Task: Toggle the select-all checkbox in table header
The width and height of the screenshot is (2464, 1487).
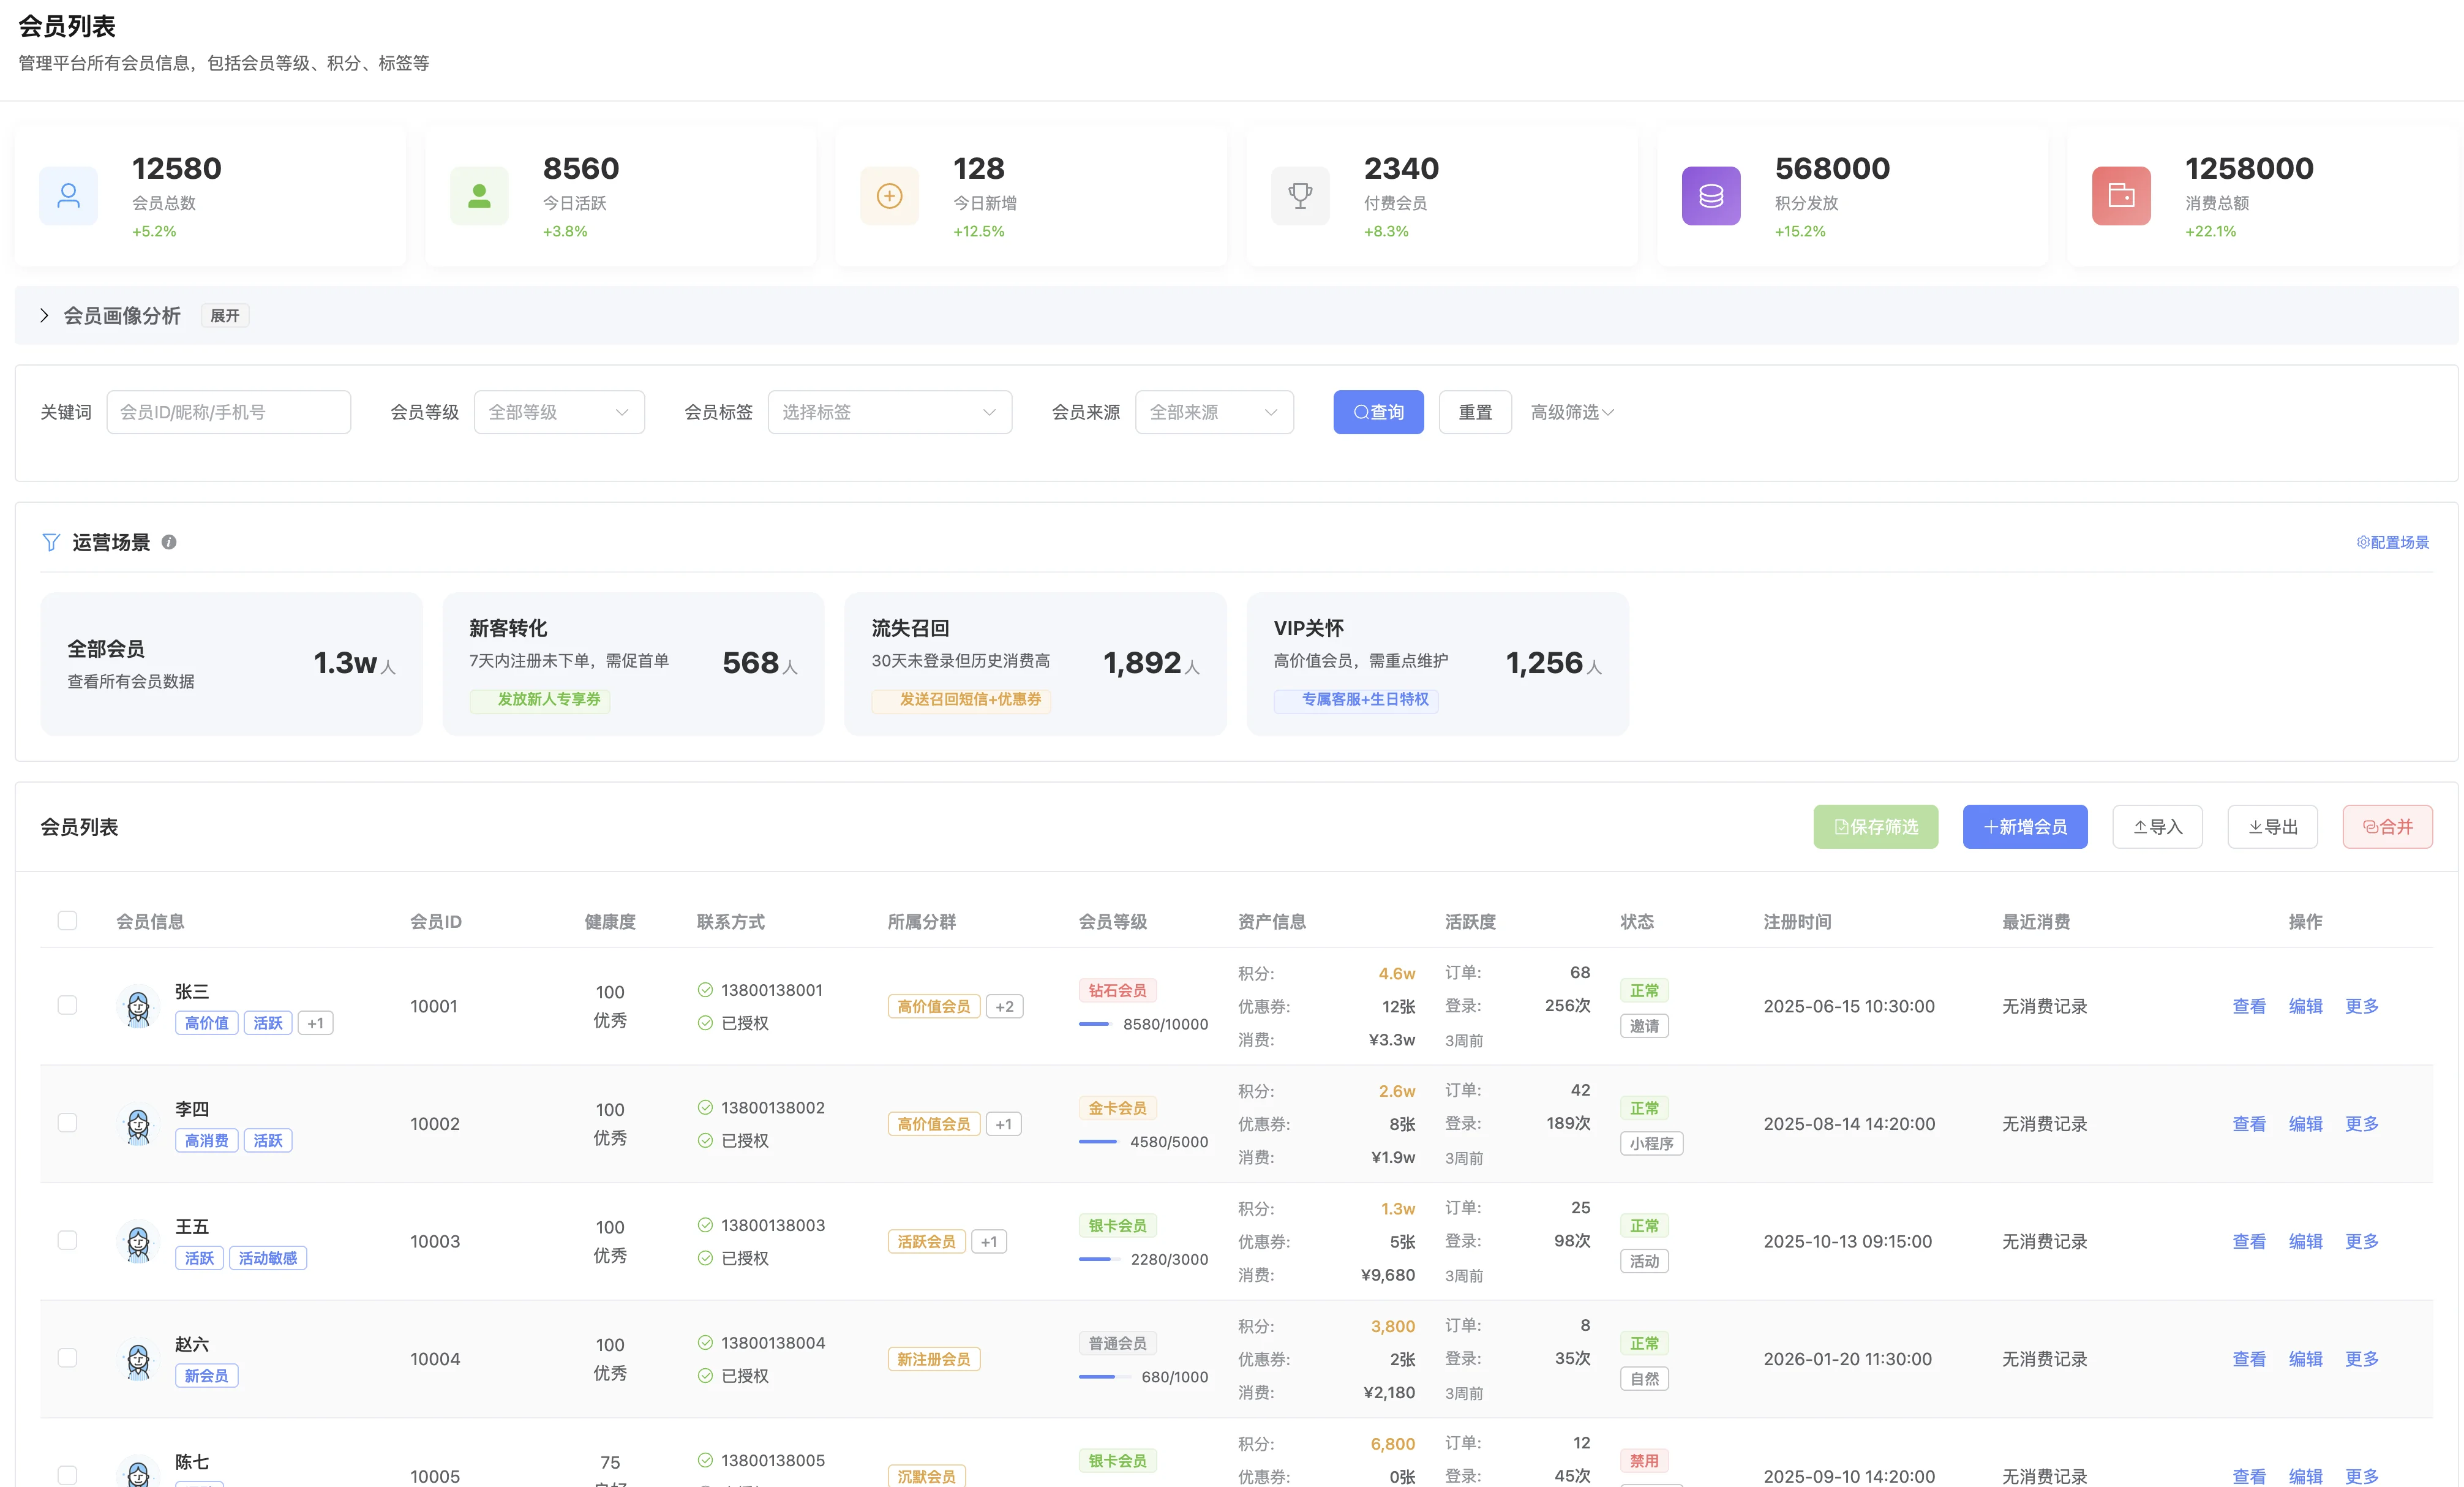Action: click(67, 921)
